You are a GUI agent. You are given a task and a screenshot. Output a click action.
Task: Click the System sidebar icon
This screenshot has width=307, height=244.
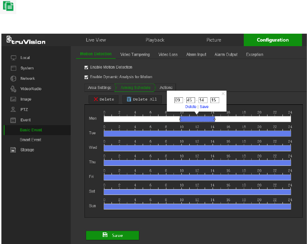click(13, 68)
